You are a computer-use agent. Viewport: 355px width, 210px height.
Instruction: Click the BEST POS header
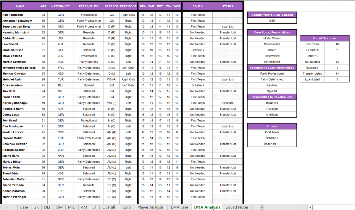[112, 6]
